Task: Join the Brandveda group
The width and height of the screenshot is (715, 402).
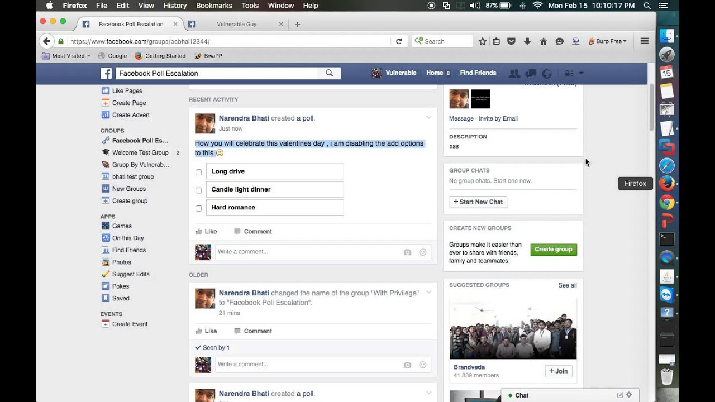Action: [x=559, y=371]
